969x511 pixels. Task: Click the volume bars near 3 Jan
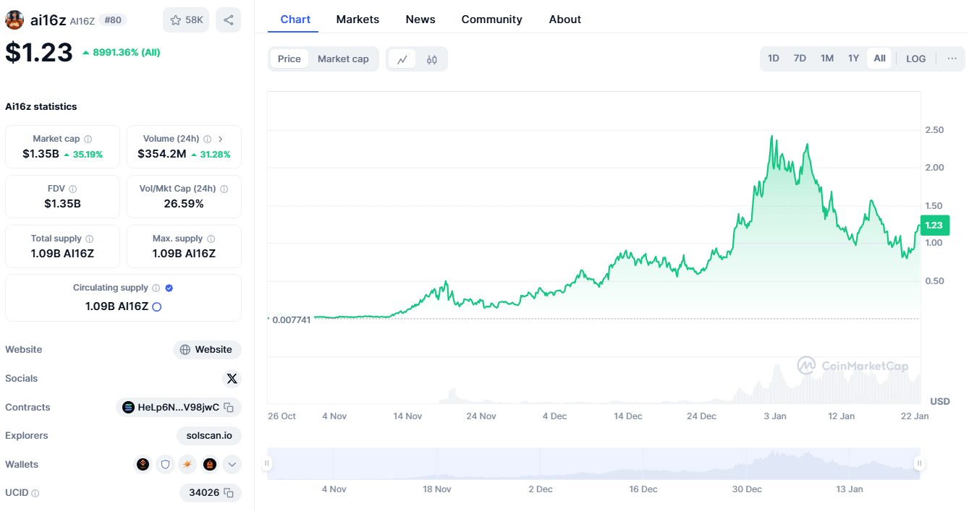777,383
